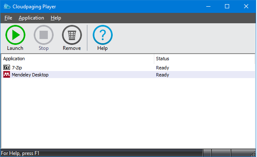The width and height of the screenshot is (257, 157).
Task: Select the Mendeley Desktop row name
Action: (x=30, y=75)
